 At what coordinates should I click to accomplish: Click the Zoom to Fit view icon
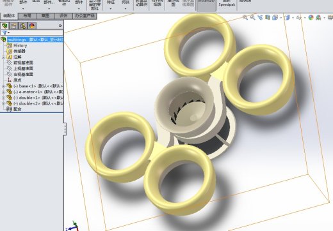pyautogui.click(x=245, y=17)
